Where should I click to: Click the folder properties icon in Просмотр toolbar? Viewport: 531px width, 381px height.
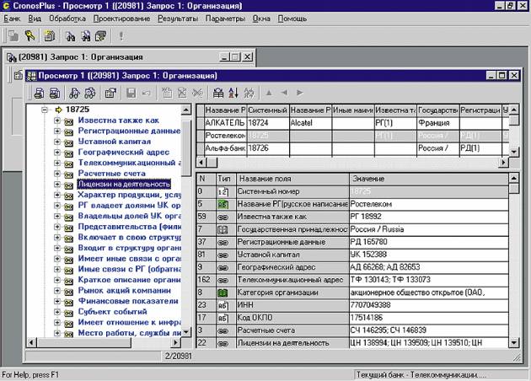[x=110, y=93]
